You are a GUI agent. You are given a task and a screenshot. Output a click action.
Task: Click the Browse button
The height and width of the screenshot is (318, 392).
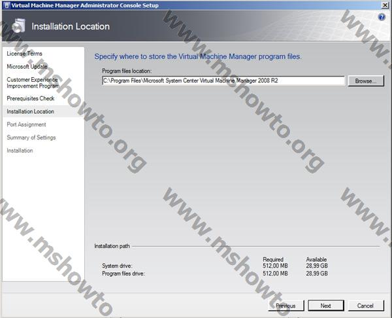pos(366,81)
